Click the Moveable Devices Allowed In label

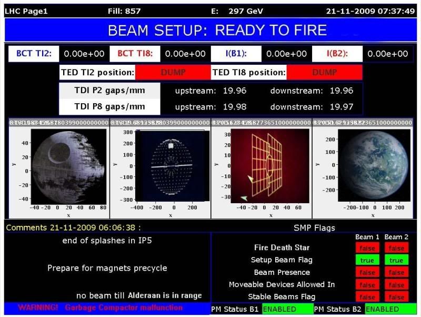tap(282, 284)
